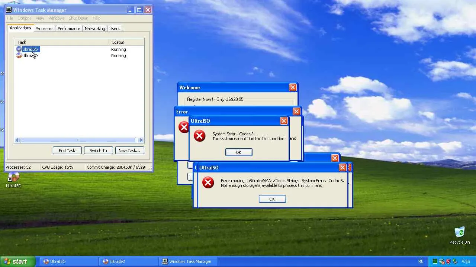Click the left arrow of the task list scrollbar
The width and height of the screenshot is (476, 267).
click(x=17, y=140)
